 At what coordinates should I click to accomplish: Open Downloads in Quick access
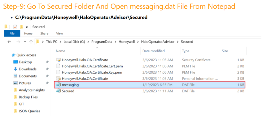click(x=27, y=69)
